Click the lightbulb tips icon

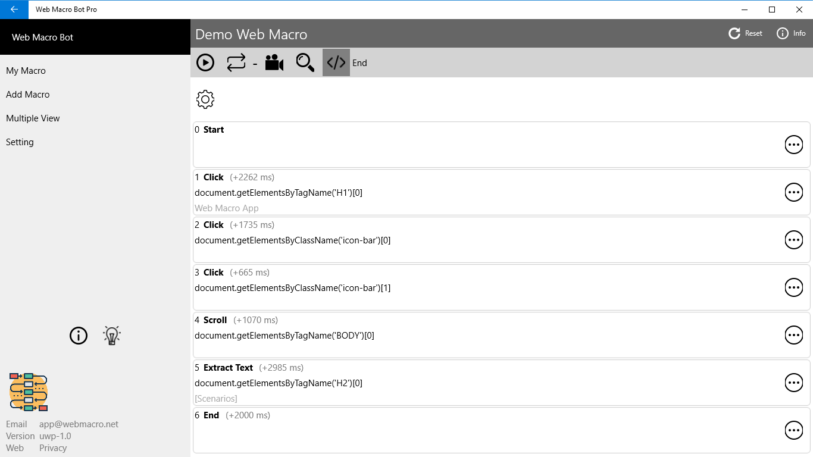(x=111, y=335)
